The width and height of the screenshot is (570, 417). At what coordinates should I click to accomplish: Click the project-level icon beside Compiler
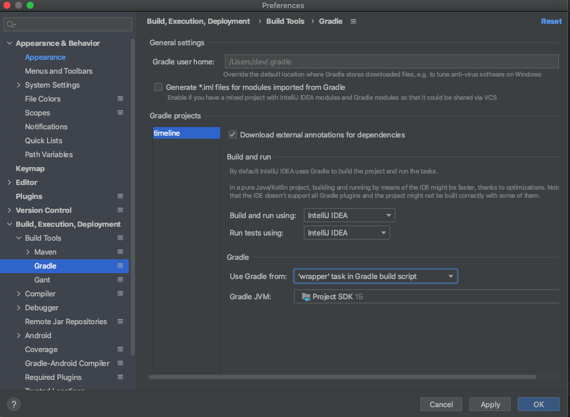(120, 293)
